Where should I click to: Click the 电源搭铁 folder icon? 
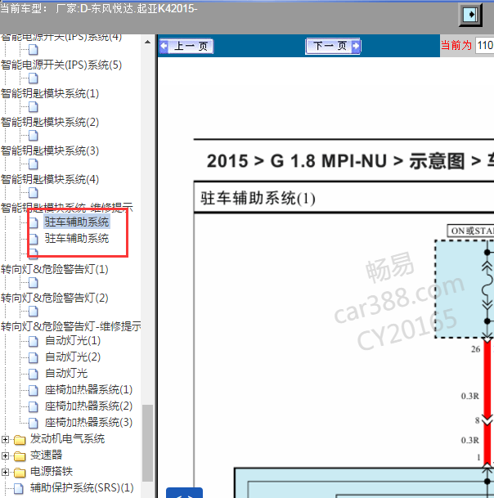pyautogui.click(x=20, y=473)
